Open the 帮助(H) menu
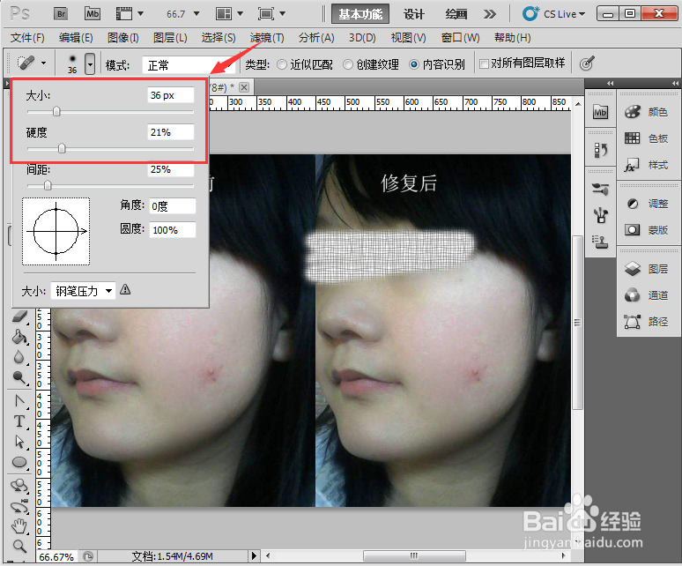Image resolution: width=682 pixels, height=566 pixels. (x=512, y=38)
